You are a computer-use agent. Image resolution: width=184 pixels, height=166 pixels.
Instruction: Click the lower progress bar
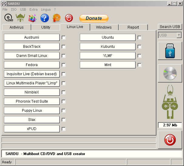coord(79,146)
